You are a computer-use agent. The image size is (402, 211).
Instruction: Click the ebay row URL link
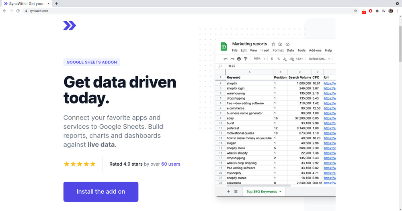click(x=330, y=118)
